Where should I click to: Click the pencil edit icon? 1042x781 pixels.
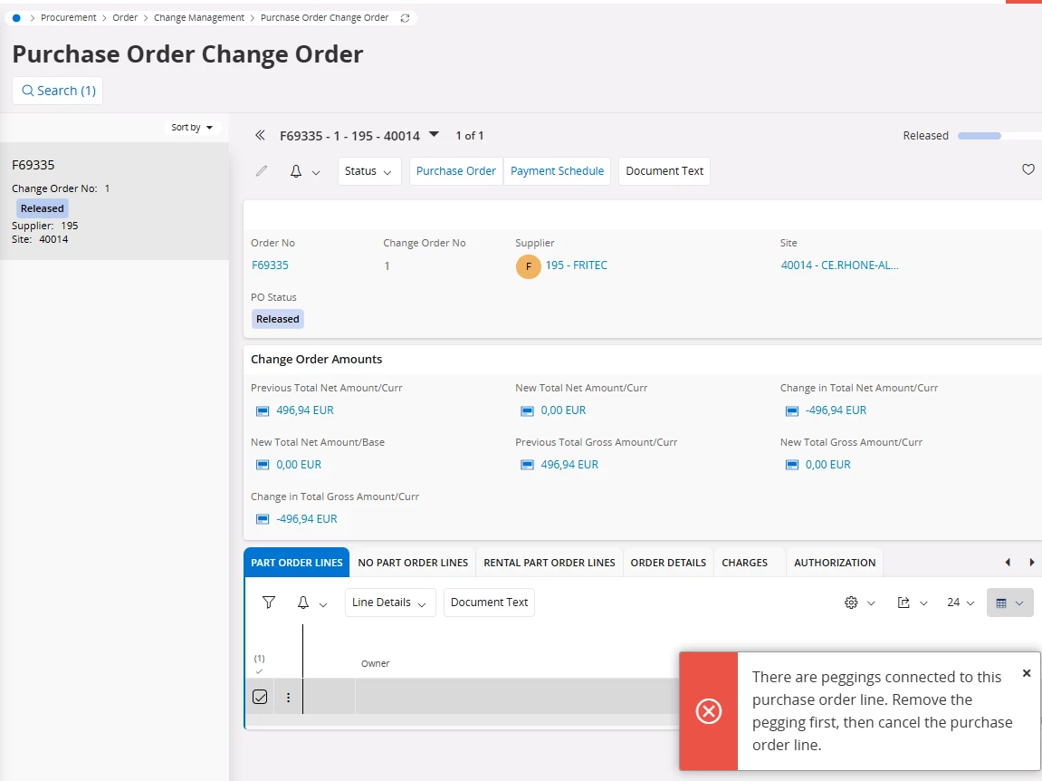pos(262,171)
